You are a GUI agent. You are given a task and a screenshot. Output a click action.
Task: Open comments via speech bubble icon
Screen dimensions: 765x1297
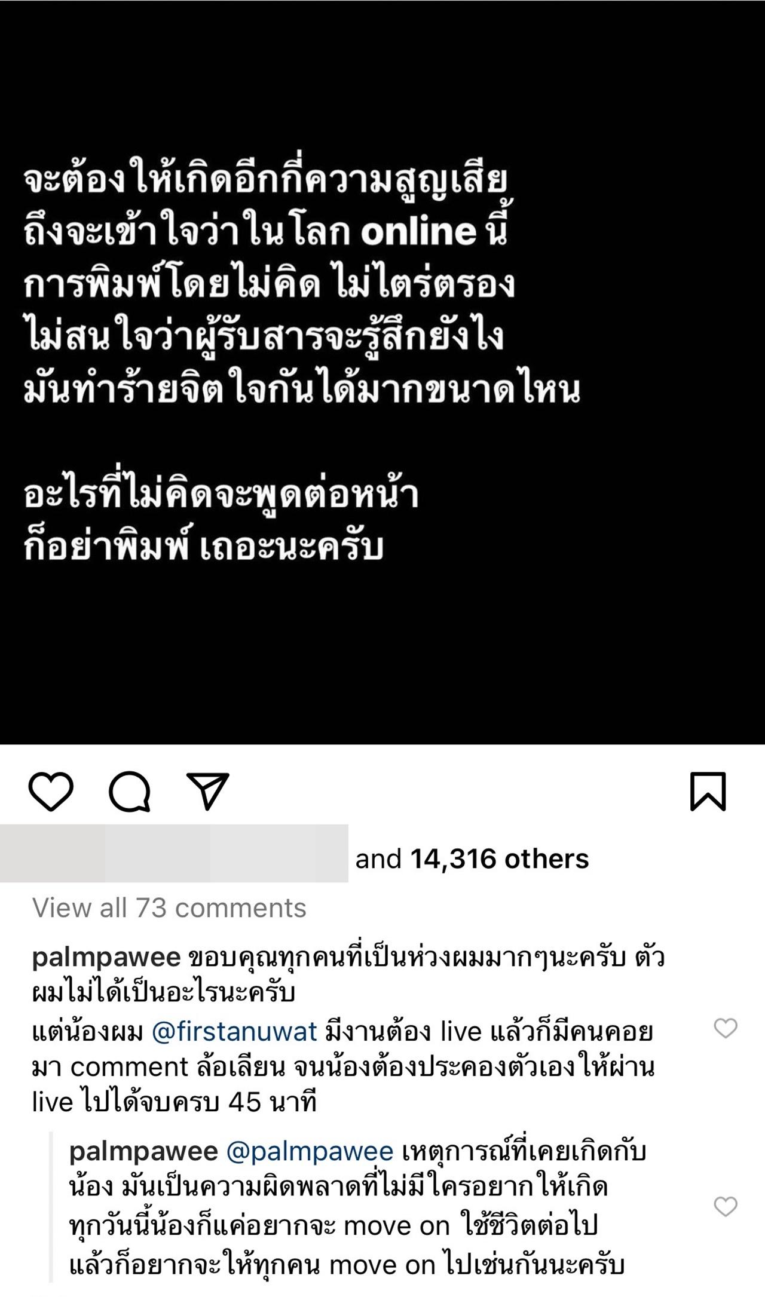129,792
